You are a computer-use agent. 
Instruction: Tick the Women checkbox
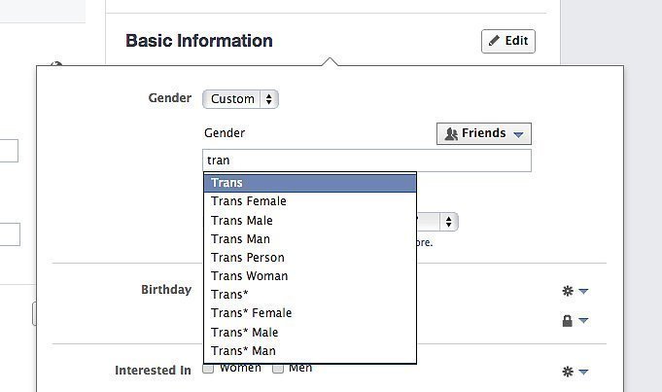[x=208, y=369]
